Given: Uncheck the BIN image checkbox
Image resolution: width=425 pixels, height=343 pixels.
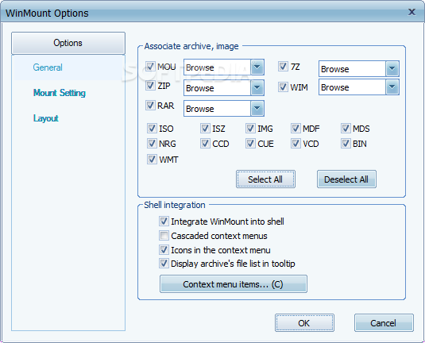Looking at the screenshot, I should point(346,144).
